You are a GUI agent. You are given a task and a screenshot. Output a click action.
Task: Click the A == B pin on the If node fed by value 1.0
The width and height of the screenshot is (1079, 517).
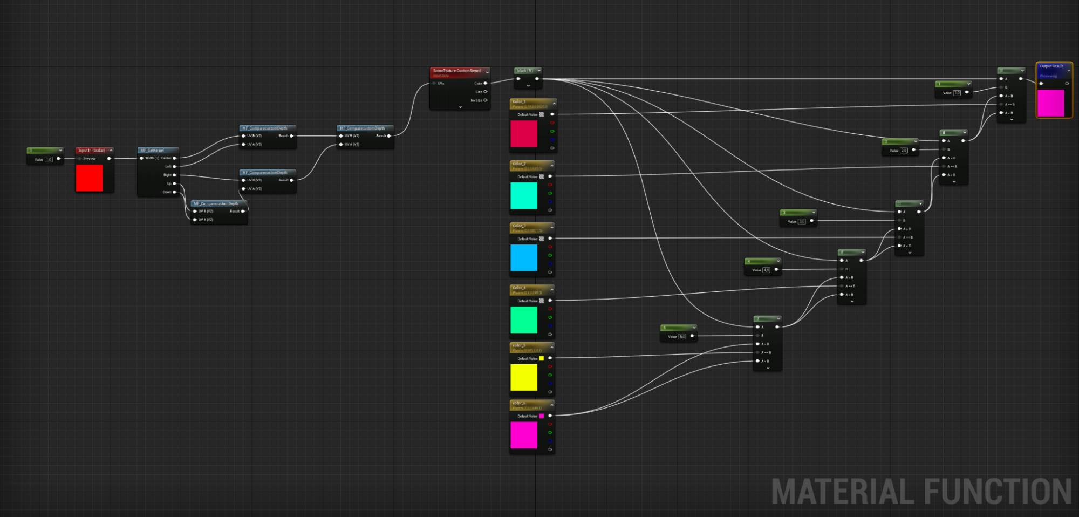(x=1001, y=104)
